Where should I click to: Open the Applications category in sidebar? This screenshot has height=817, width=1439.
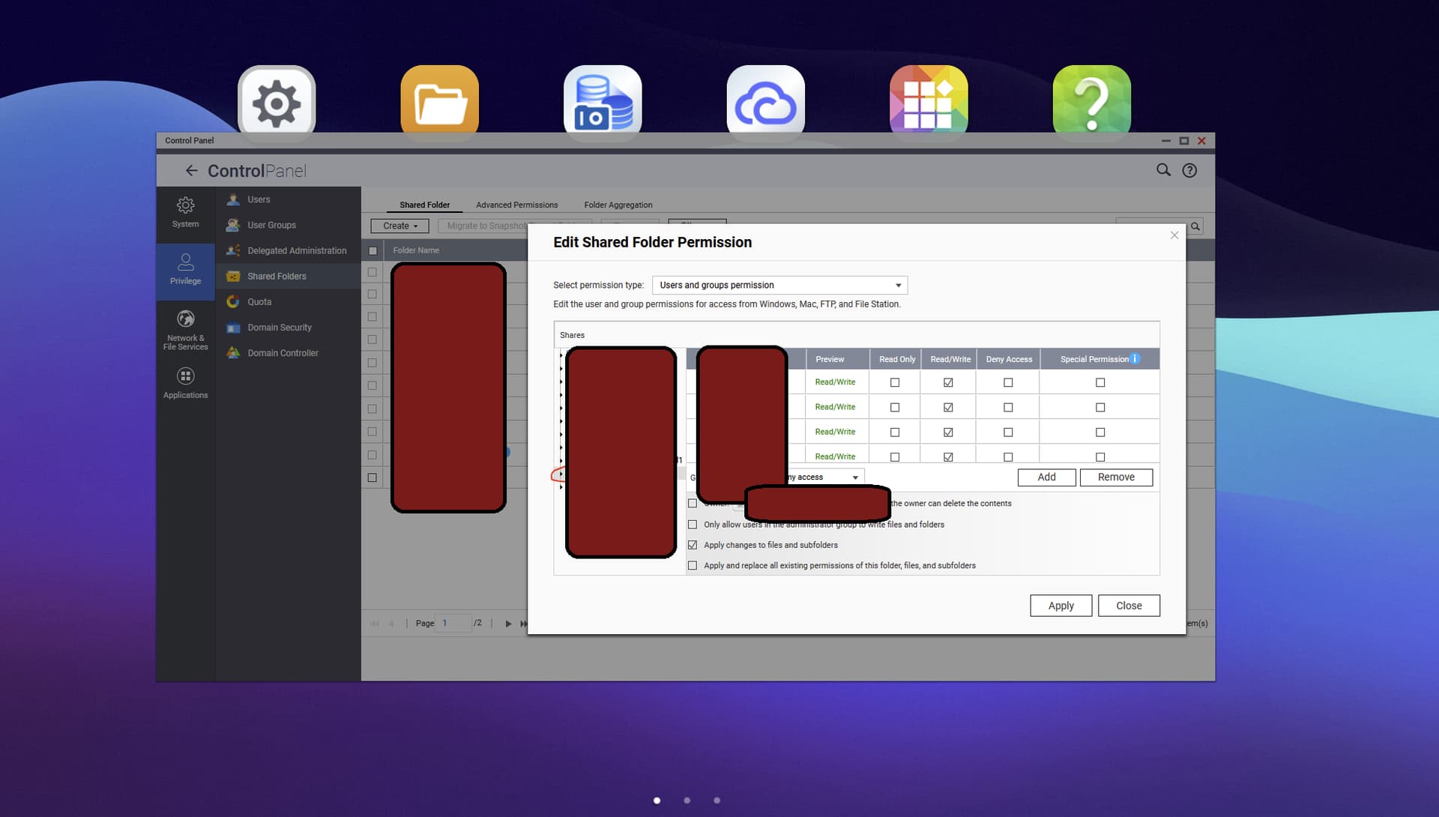pos(185,383)
